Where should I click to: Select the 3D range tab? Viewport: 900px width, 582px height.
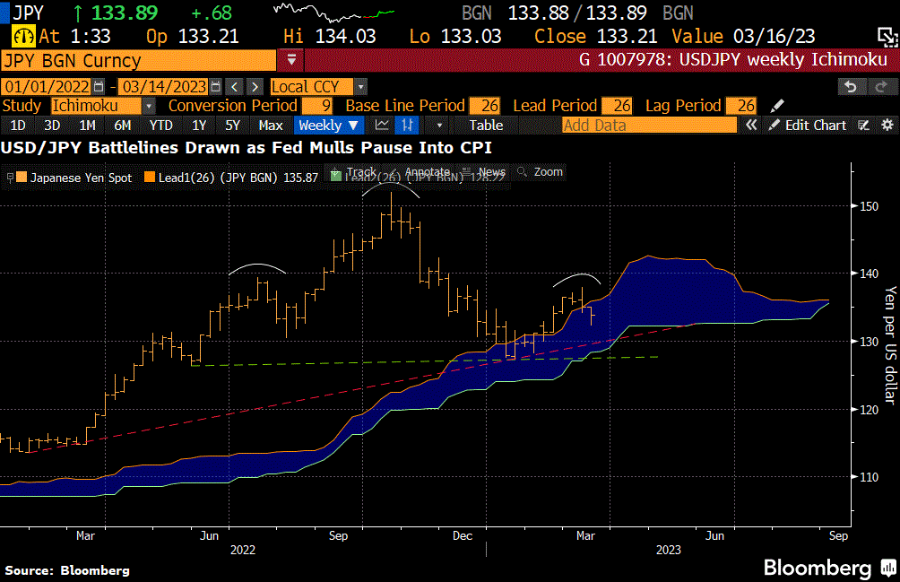[52, 126]
